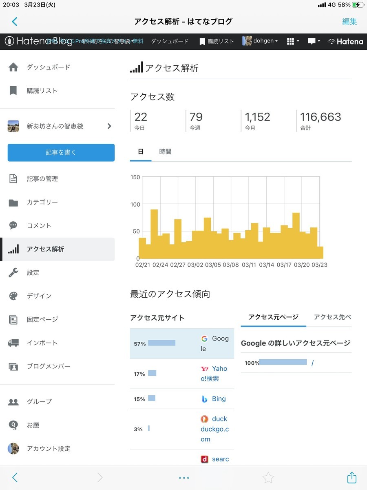Tap 編集 in the top right corner
The image size is (367, 490).
click(349, 22)
